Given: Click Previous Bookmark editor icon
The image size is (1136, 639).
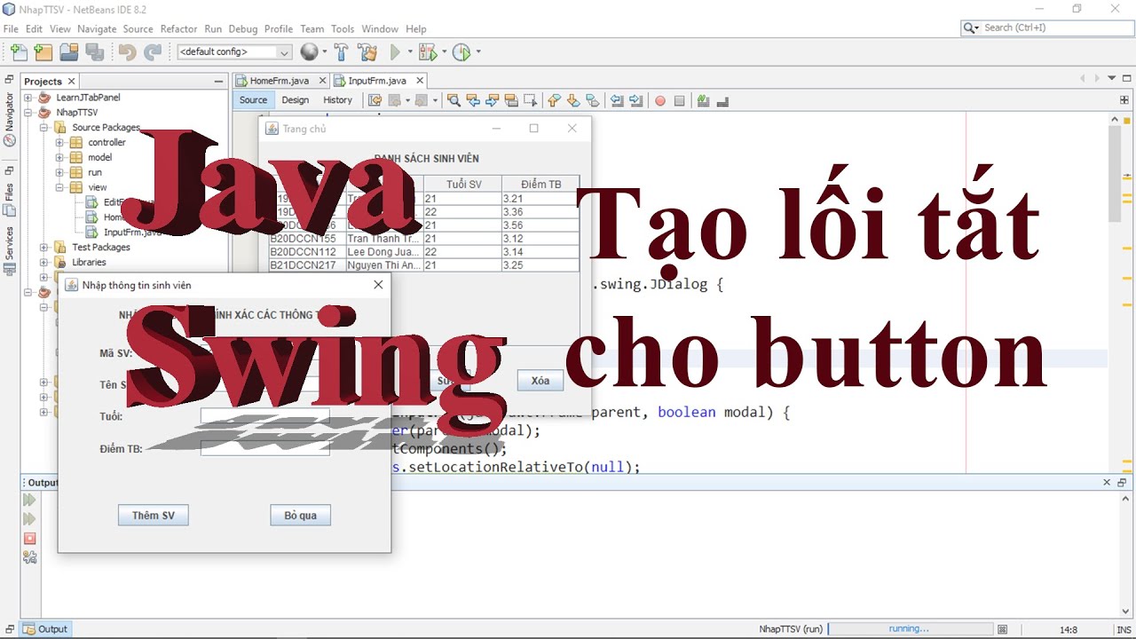Looking at the screenshot, I should tap(554, 100).
